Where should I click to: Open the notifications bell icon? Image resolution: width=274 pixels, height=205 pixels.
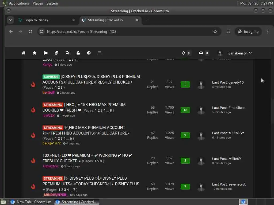pos(184,53)
